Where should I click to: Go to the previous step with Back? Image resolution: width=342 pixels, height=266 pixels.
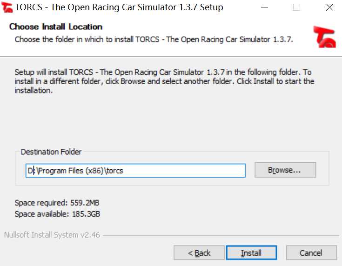tap(199, 253)
